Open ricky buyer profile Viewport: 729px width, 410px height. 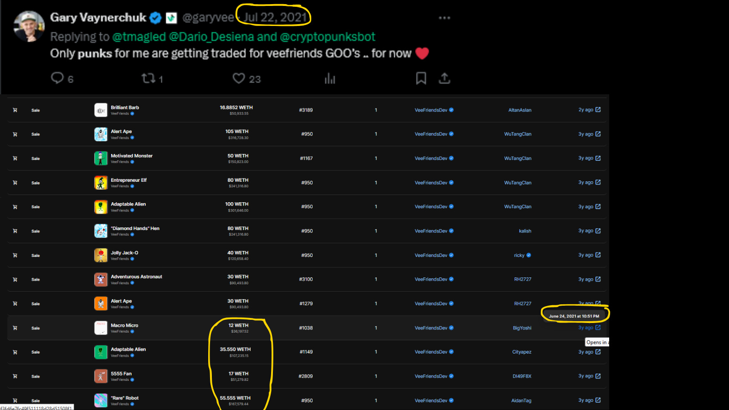click(519, 255)
